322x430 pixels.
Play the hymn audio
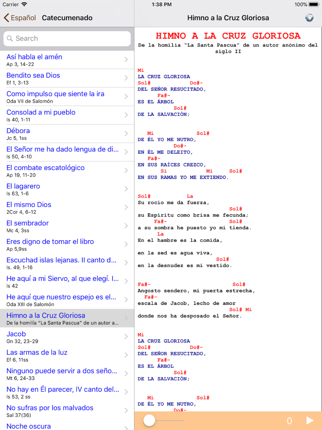click(x=309, y=420)
